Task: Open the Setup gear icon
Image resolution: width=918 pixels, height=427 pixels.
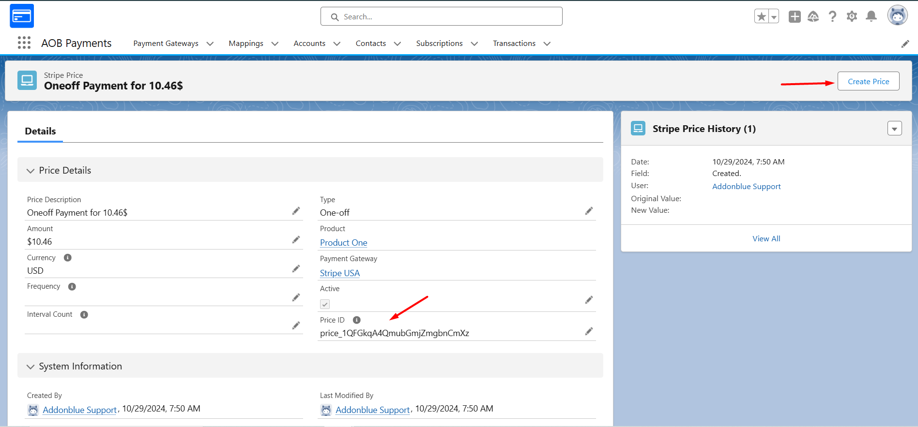Action: click(x=852, y=16)
